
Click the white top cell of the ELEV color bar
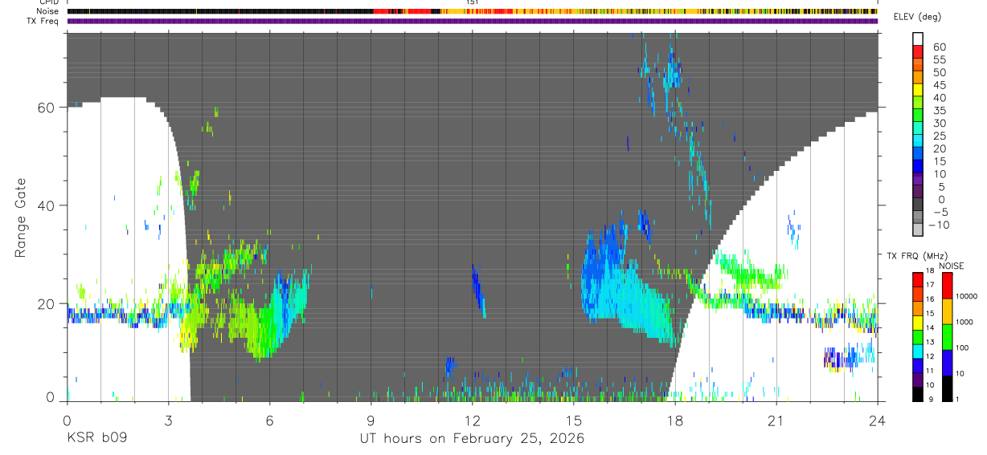pyautogui.click(x=918, y=39)
